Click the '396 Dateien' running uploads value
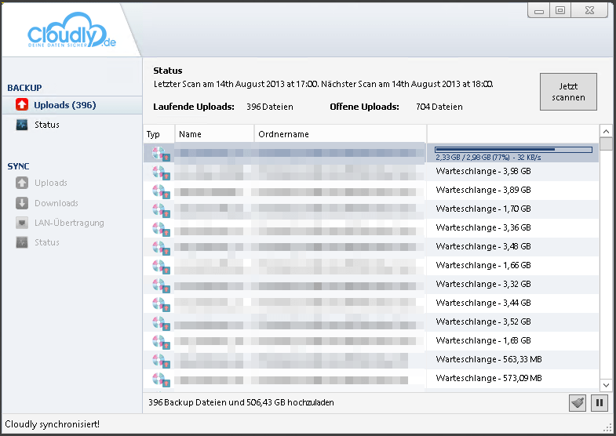 269,107
